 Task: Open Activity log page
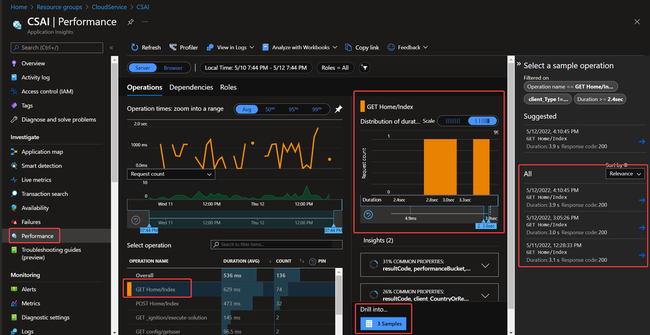(x=36, y=77)
